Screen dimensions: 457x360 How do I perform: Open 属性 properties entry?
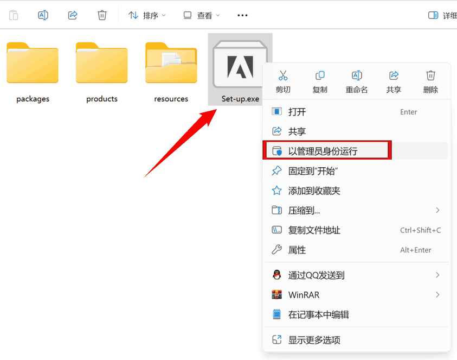(356, 250)
